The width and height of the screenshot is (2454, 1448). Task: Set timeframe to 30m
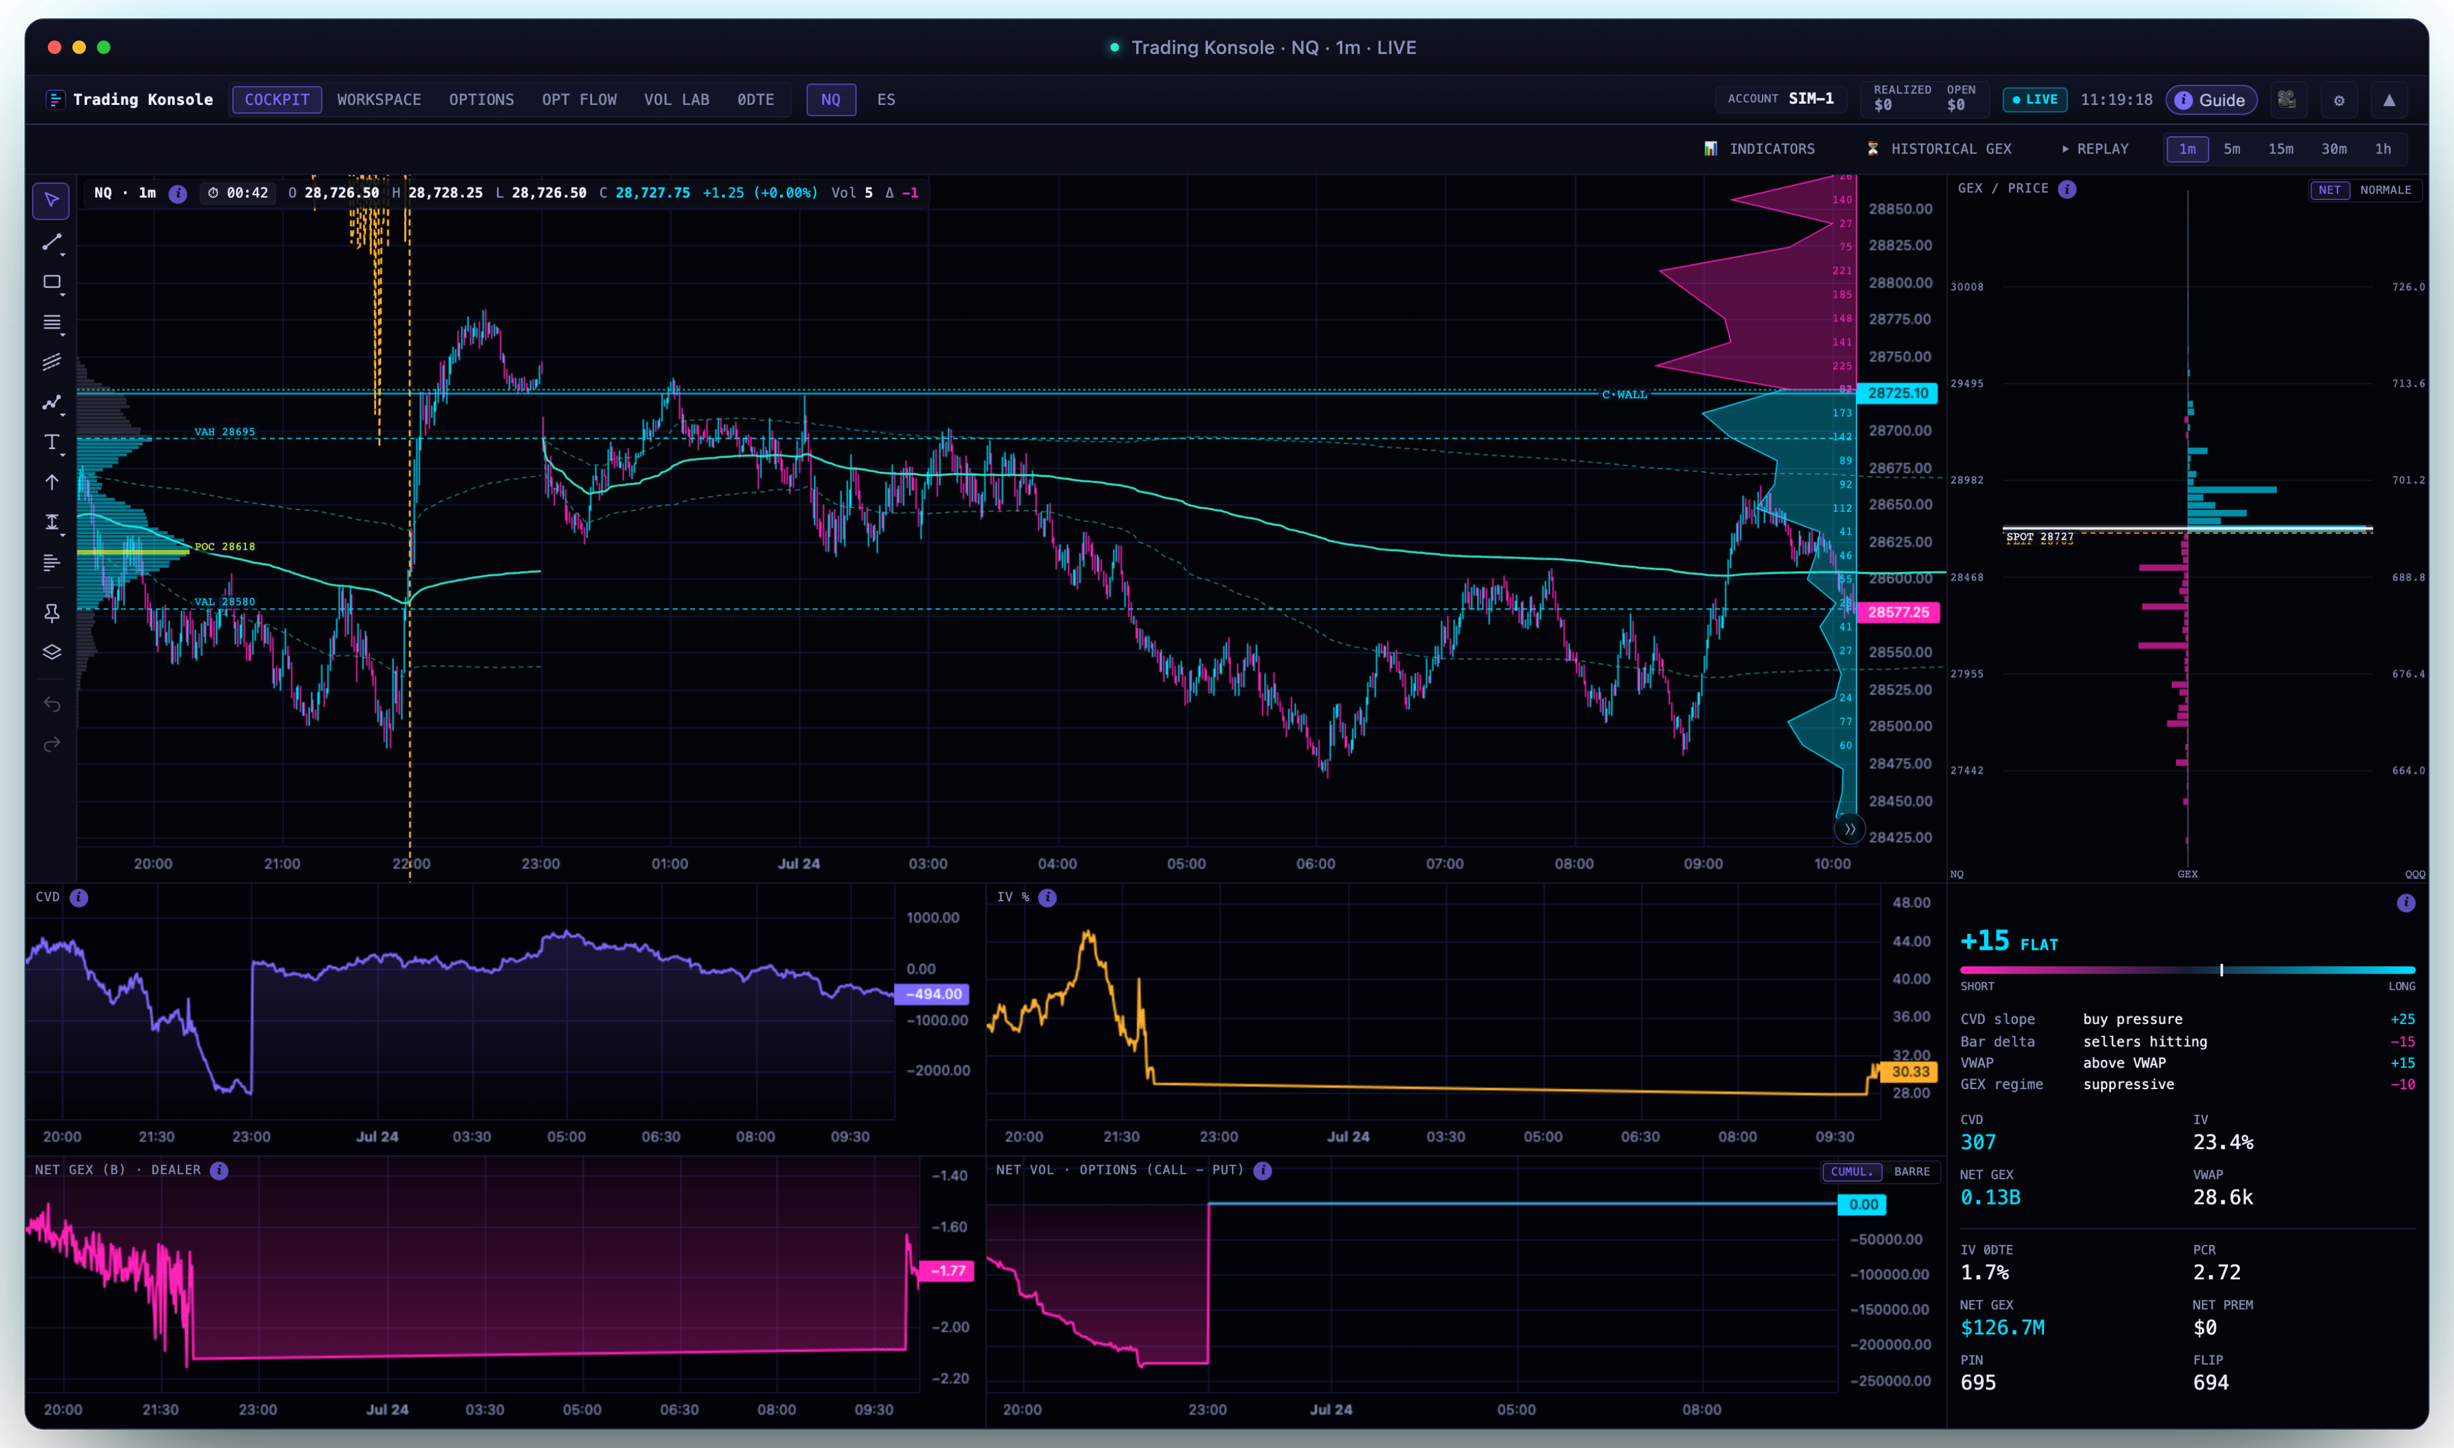click(x=2333, y=149)
